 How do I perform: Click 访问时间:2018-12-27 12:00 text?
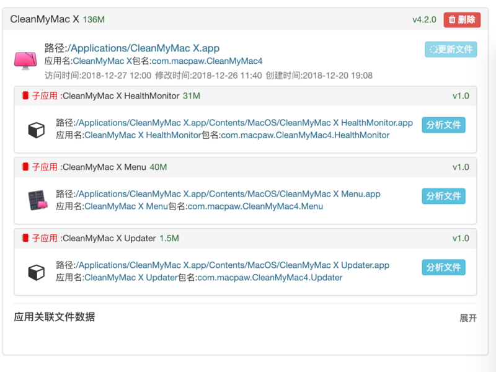point(98,75)
